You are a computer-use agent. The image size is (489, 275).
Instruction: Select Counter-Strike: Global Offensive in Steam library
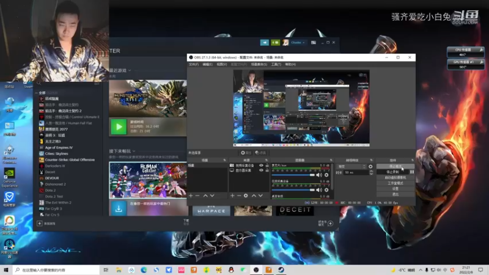[x=70, y=159]
